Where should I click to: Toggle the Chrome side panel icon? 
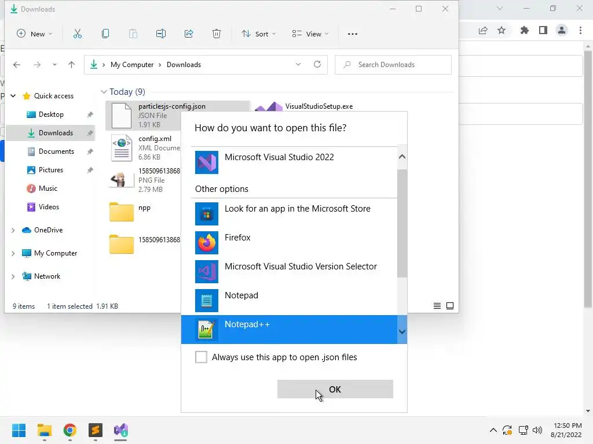click(x=543, y=30)
